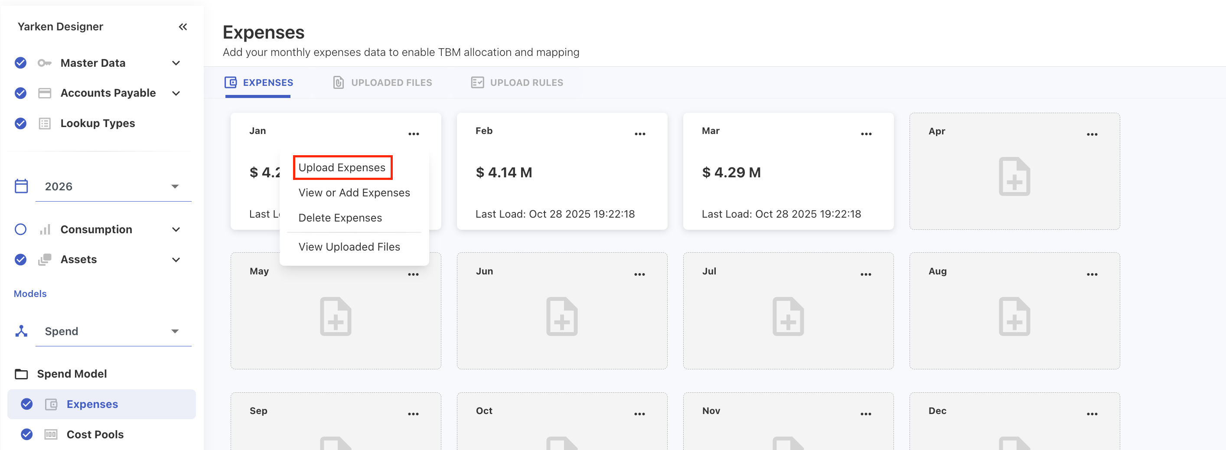1226x450 pixels.
Task: Click the Expenses wallet icon in sidebar
Action: pyautogui.click(x=51, y=404)
